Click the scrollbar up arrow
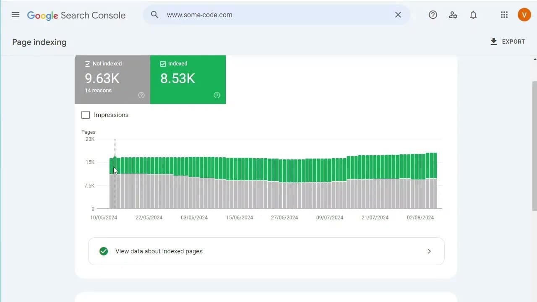537x302 pixels. 534,59
